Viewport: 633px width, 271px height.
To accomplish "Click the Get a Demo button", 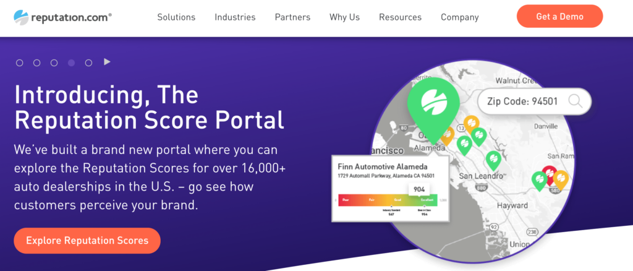I will click(559, 17).
